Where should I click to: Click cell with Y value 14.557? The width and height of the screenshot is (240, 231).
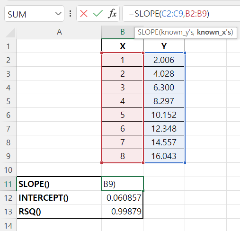[x=164, y=142]
